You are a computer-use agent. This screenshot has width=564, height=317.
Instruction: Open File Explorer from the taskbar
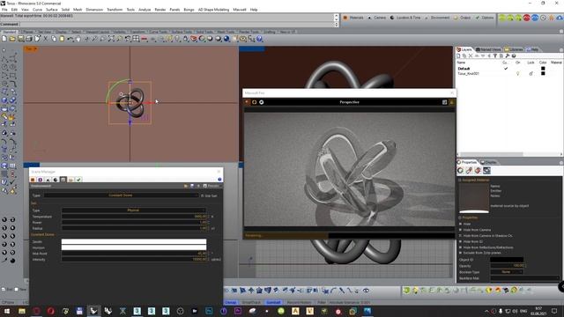click(22, 311)
